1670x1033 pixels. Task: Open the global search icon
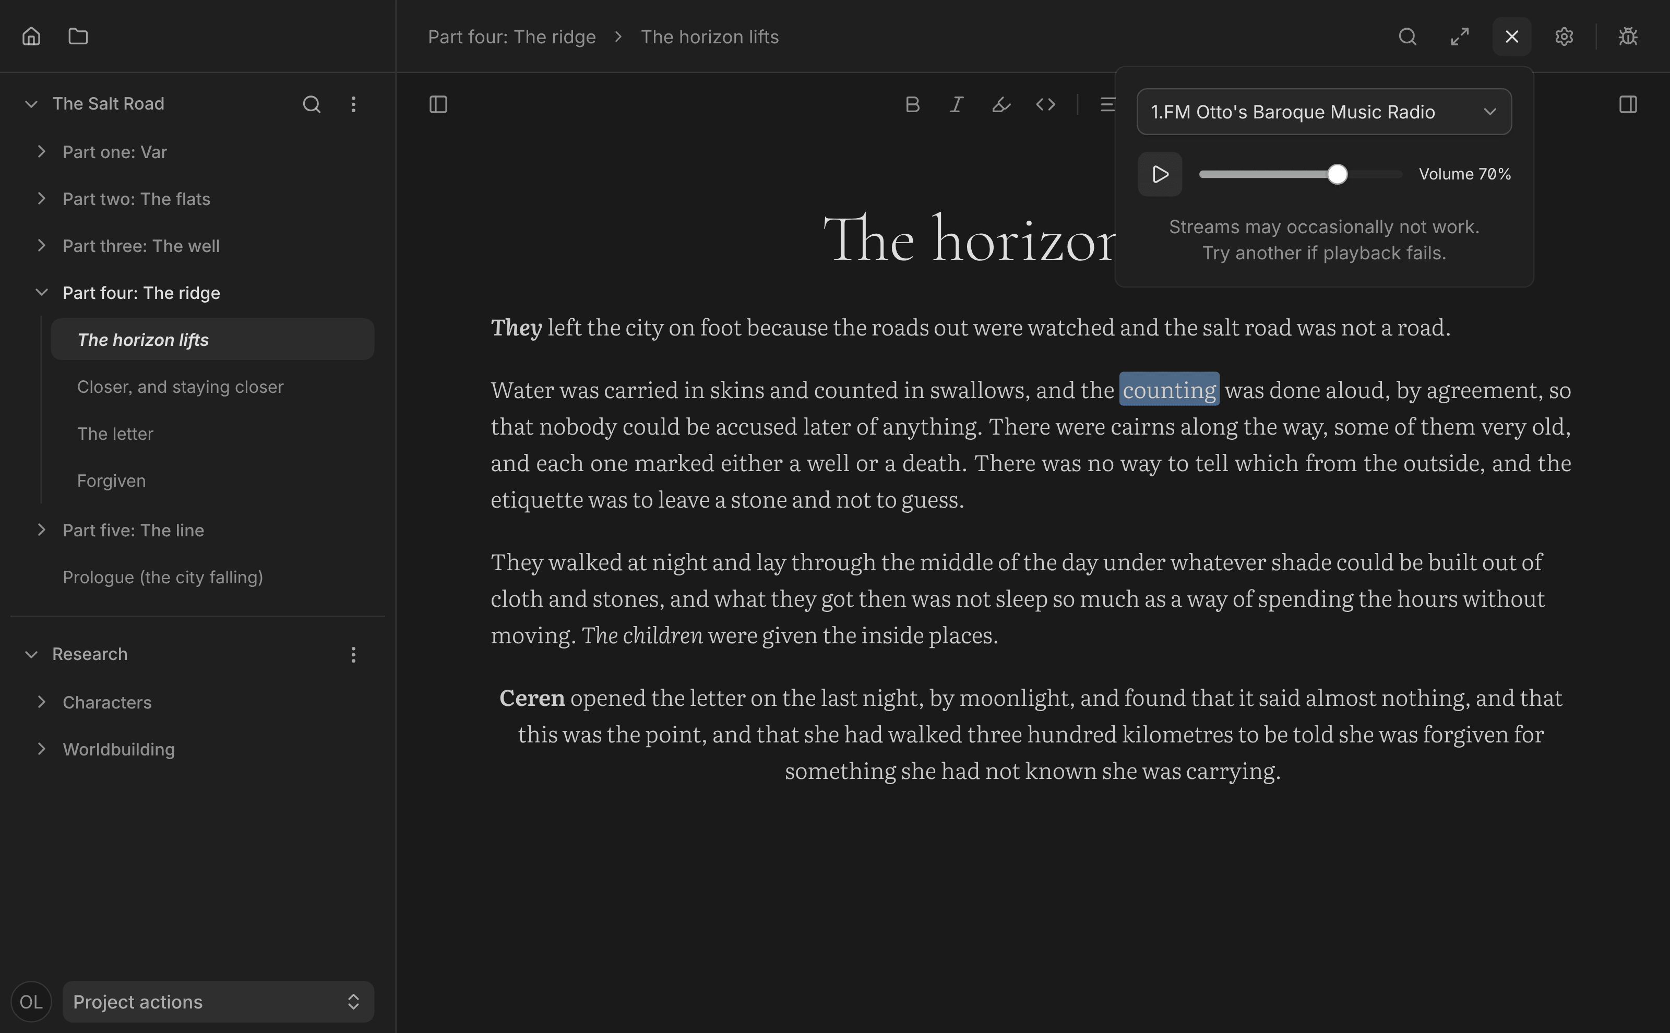[x=1407, y=36]
